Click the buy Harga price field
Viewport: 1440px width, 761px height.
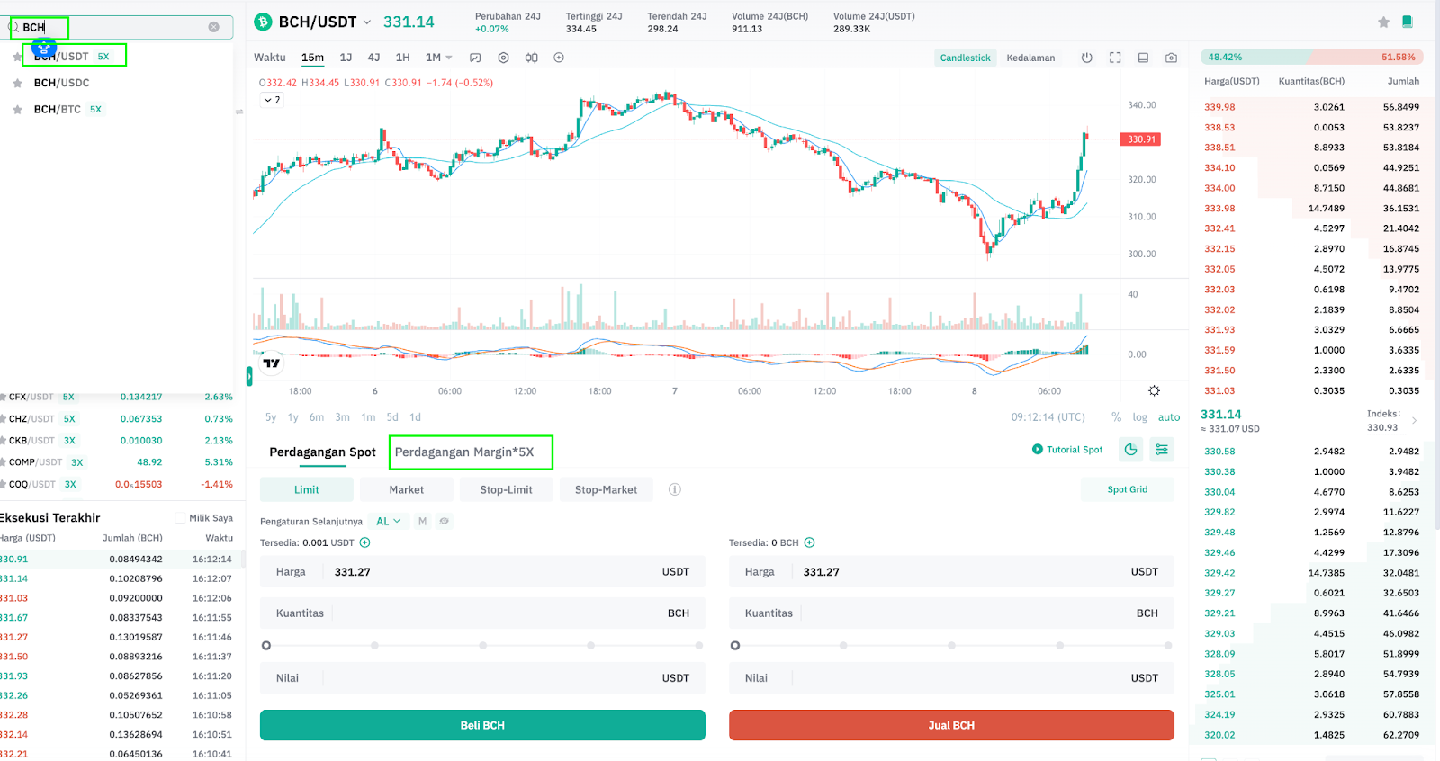[482, 571]
